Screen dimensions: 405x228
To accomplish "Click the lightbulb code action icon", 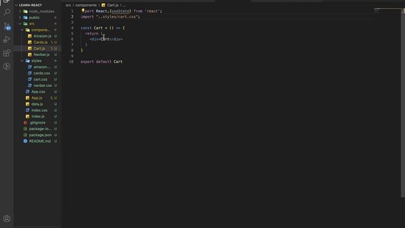I will 83,11.
